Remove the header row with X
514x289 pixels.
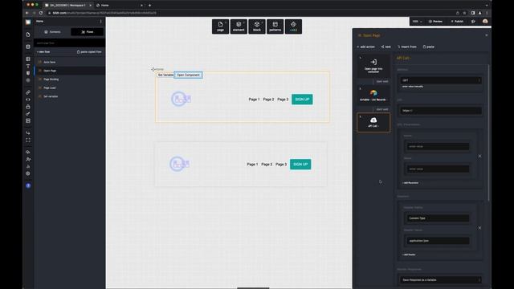(x=479, y=228)
